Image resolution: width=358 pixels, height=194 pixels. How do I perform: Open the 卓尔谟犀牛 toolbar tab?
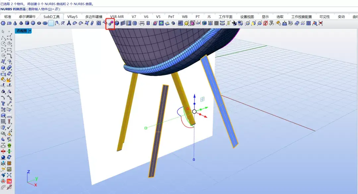click(28, 17)
